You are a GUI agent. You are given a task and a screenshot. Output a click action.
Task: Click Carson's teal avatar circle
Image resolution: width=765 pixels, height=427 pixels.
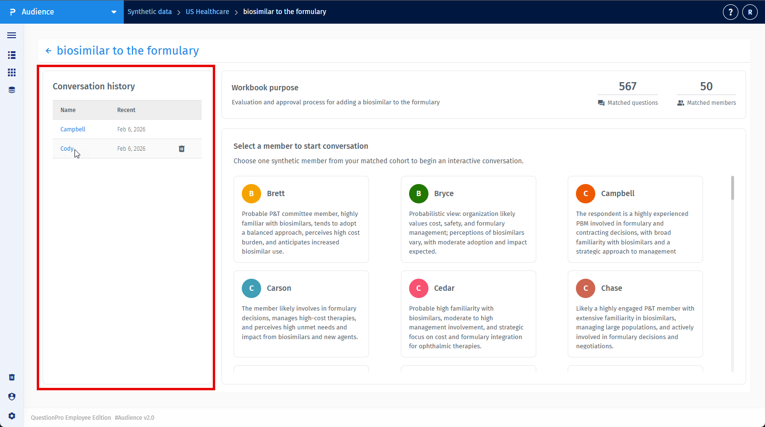[251, 288]
